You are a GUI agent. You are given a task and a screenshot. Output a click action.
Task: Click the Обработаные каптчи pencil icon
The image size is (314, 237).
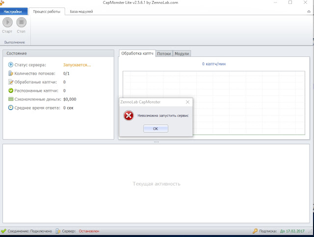[x=11, y=82]
